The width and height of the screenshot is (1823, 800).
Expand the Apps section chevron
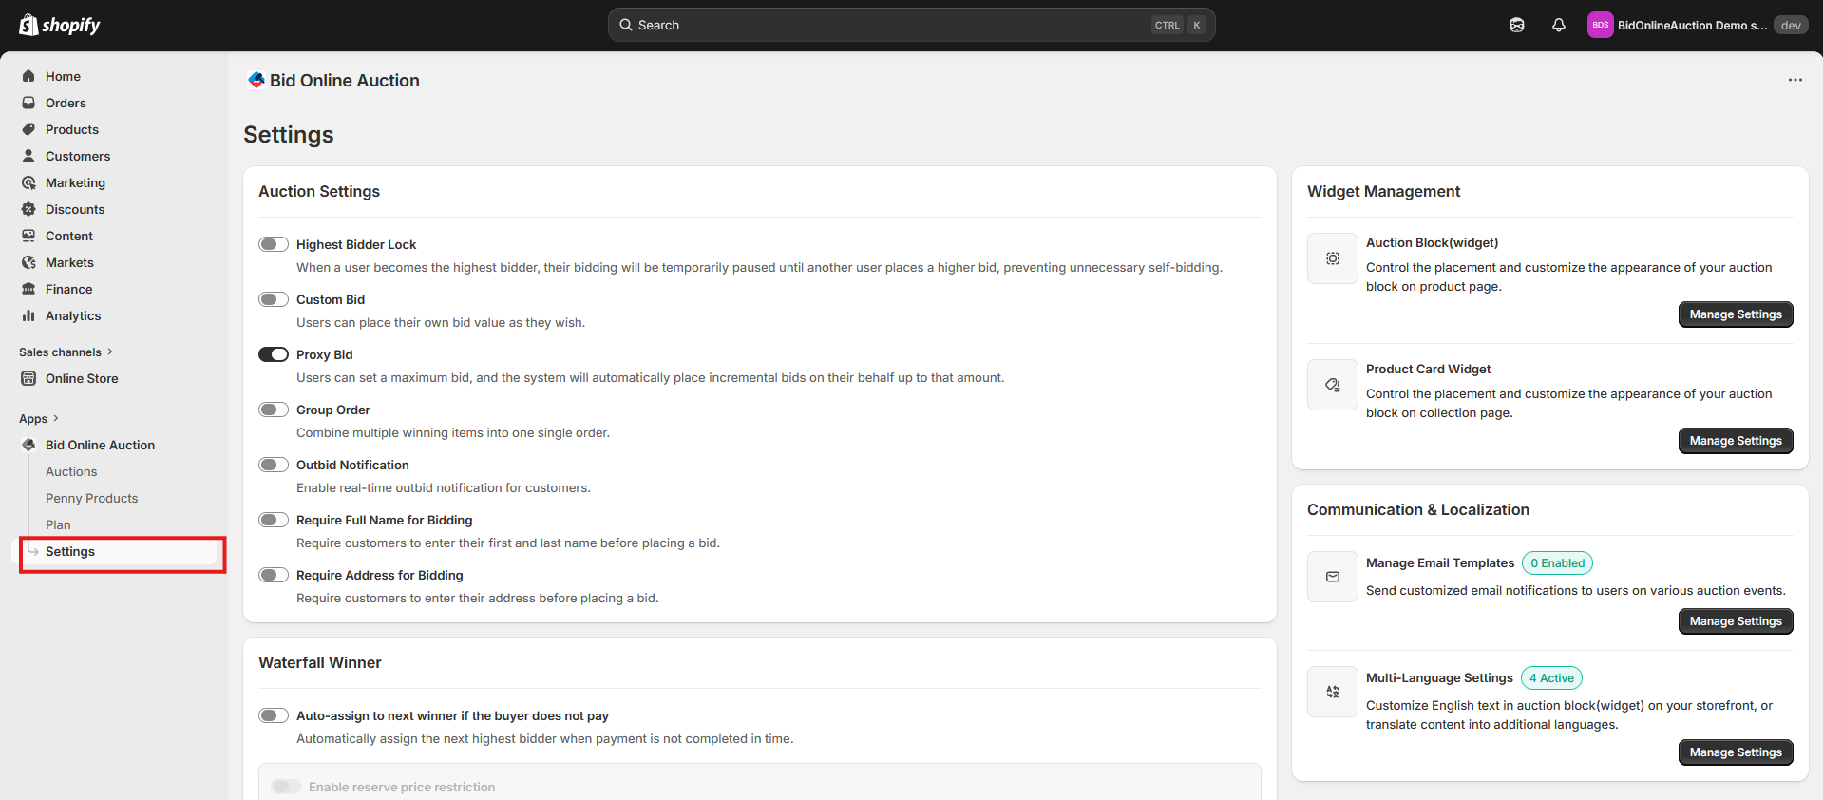(56, 418)
